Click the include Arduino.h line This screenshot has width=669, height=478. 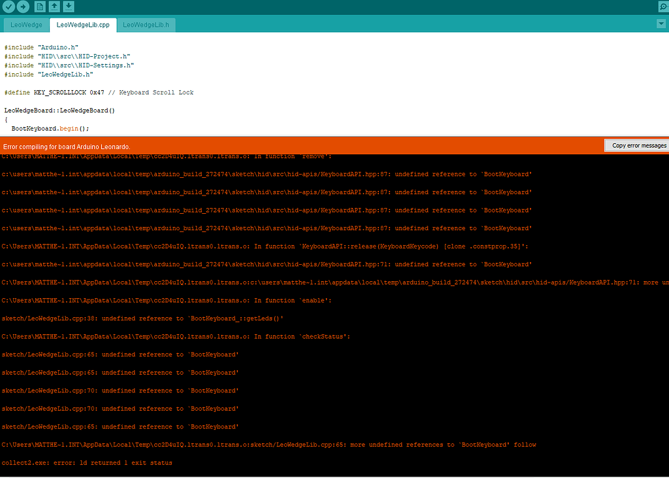click(39, 46)
